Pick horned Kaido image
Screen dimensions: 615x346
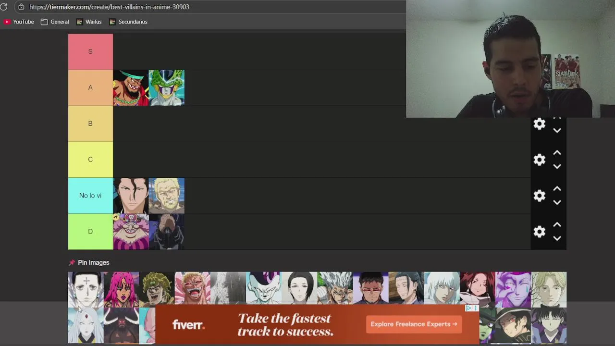click(121, 326)
